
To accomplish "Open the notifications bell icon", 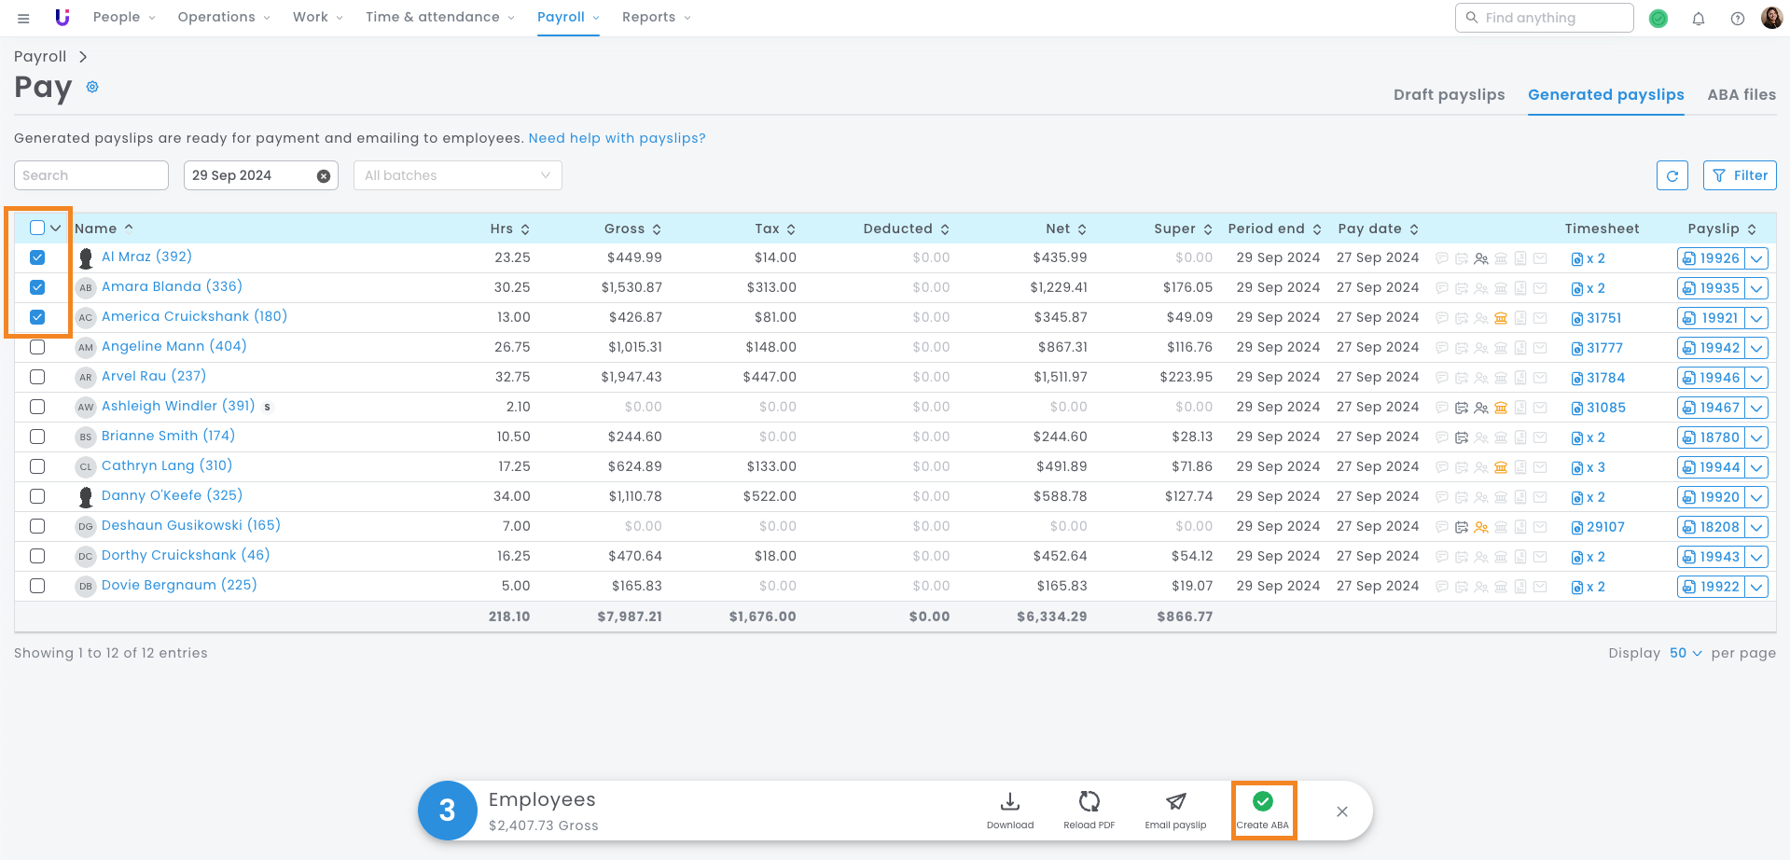I will (x=1698, y=19).
